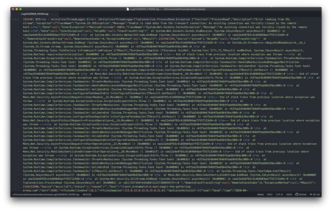Minimize the window with yellow button
The image size is (332, 211).
pos(17,9)
